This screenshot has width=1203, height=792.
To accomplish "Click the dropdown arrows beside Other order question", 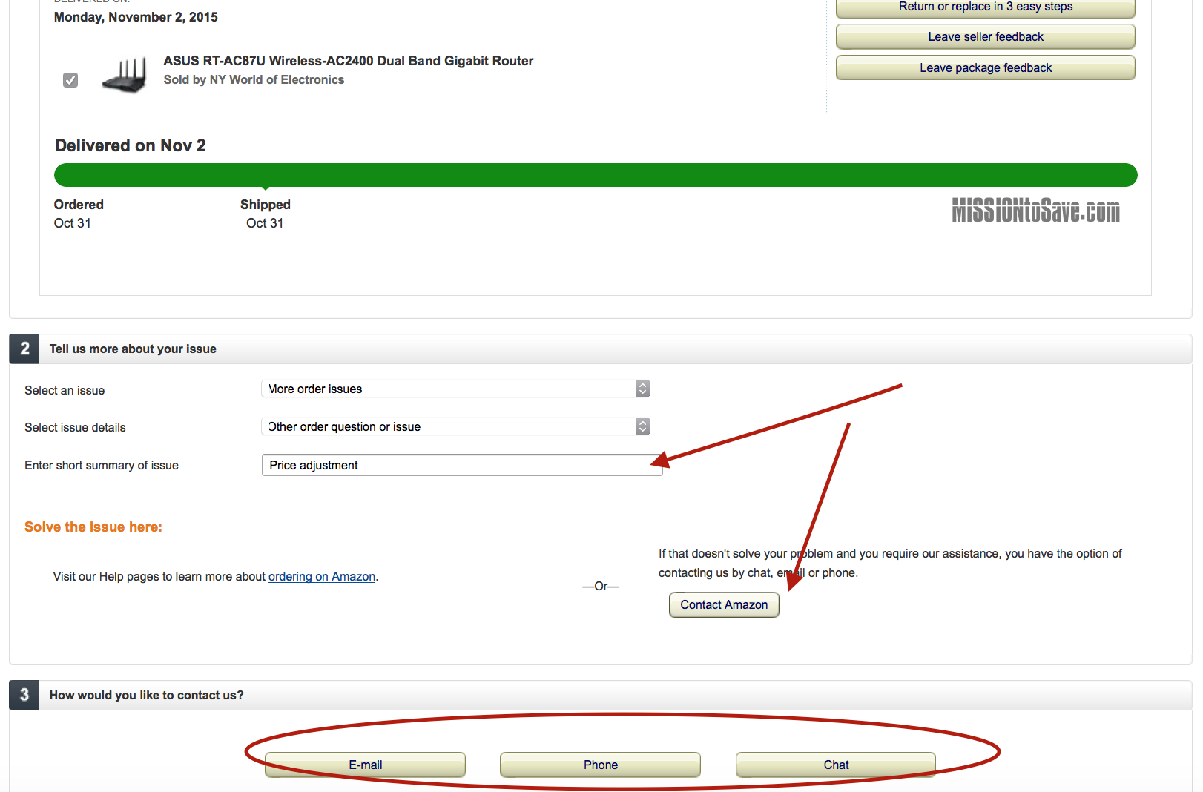I will pyautogui.click(x=642, y=426).
